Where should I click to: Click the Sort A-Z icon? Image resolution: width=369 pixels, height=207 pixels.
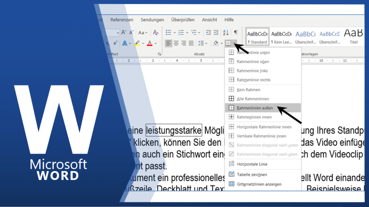[226, 32]
